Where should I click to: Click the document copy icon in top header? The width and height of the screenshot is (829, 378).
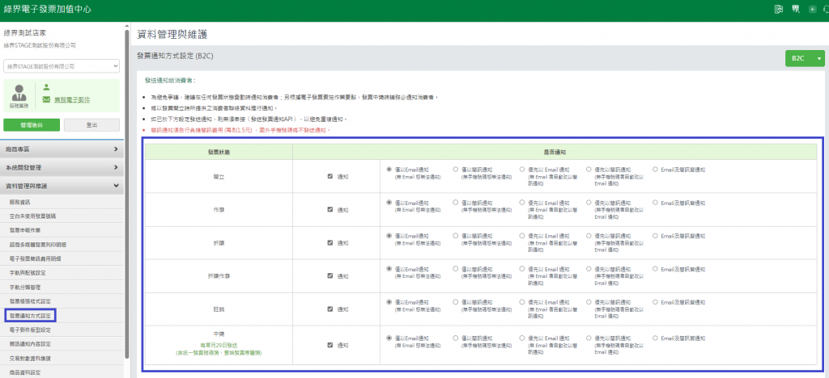tap(778, 9)
